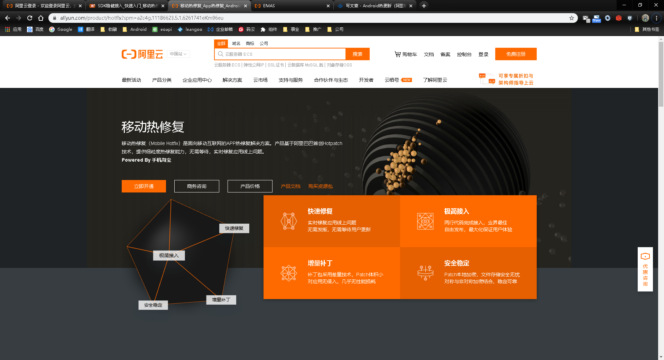Open the 事业 bookmarks folder
The height and width of the screenshot is (360, 664).
tap(291, 29)
